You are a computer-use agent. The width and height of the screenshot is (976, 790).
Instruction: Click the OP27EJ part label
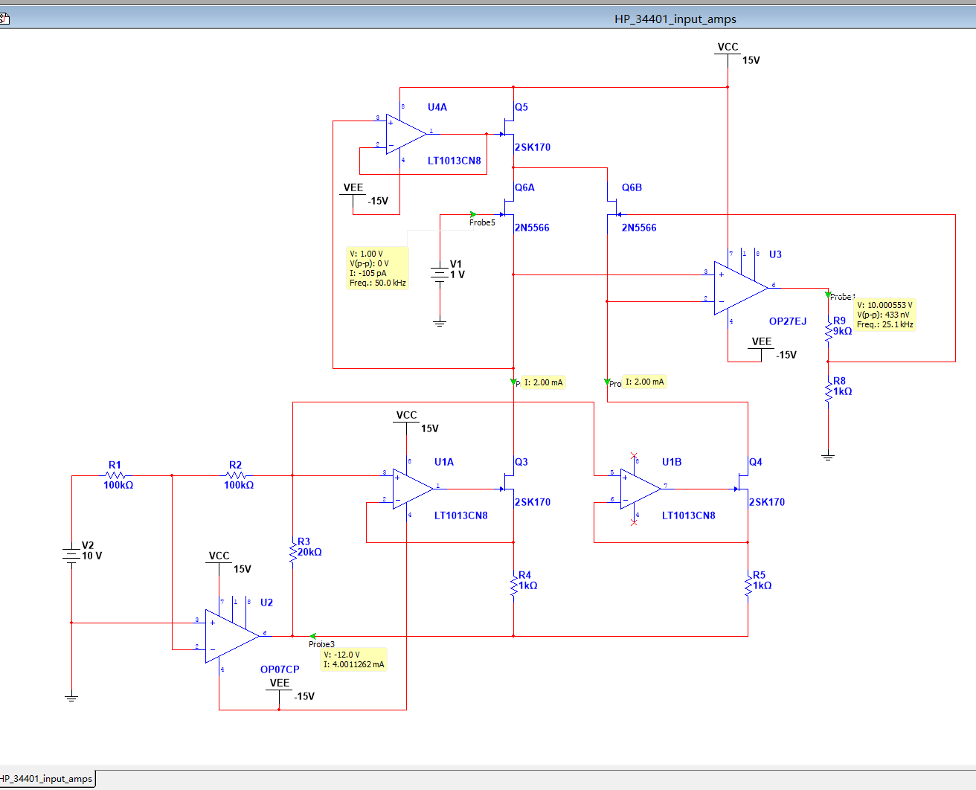pyautogui.click(x=788, y=321)
